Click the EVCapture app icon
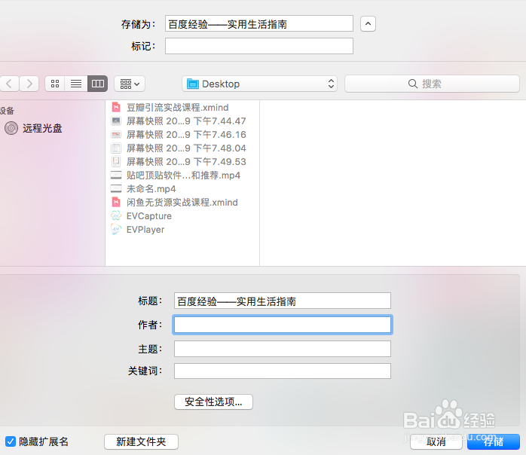This screenshot has width=526, height=455. click(116, 215)
